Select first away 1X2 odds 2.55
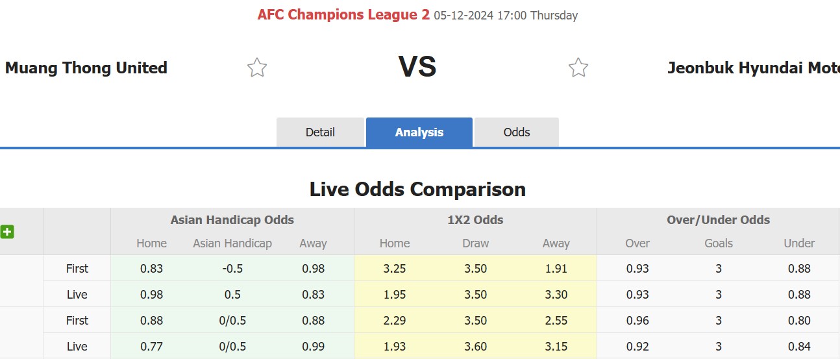The height and width of the screenshot is (359, 840). (556, 320)
